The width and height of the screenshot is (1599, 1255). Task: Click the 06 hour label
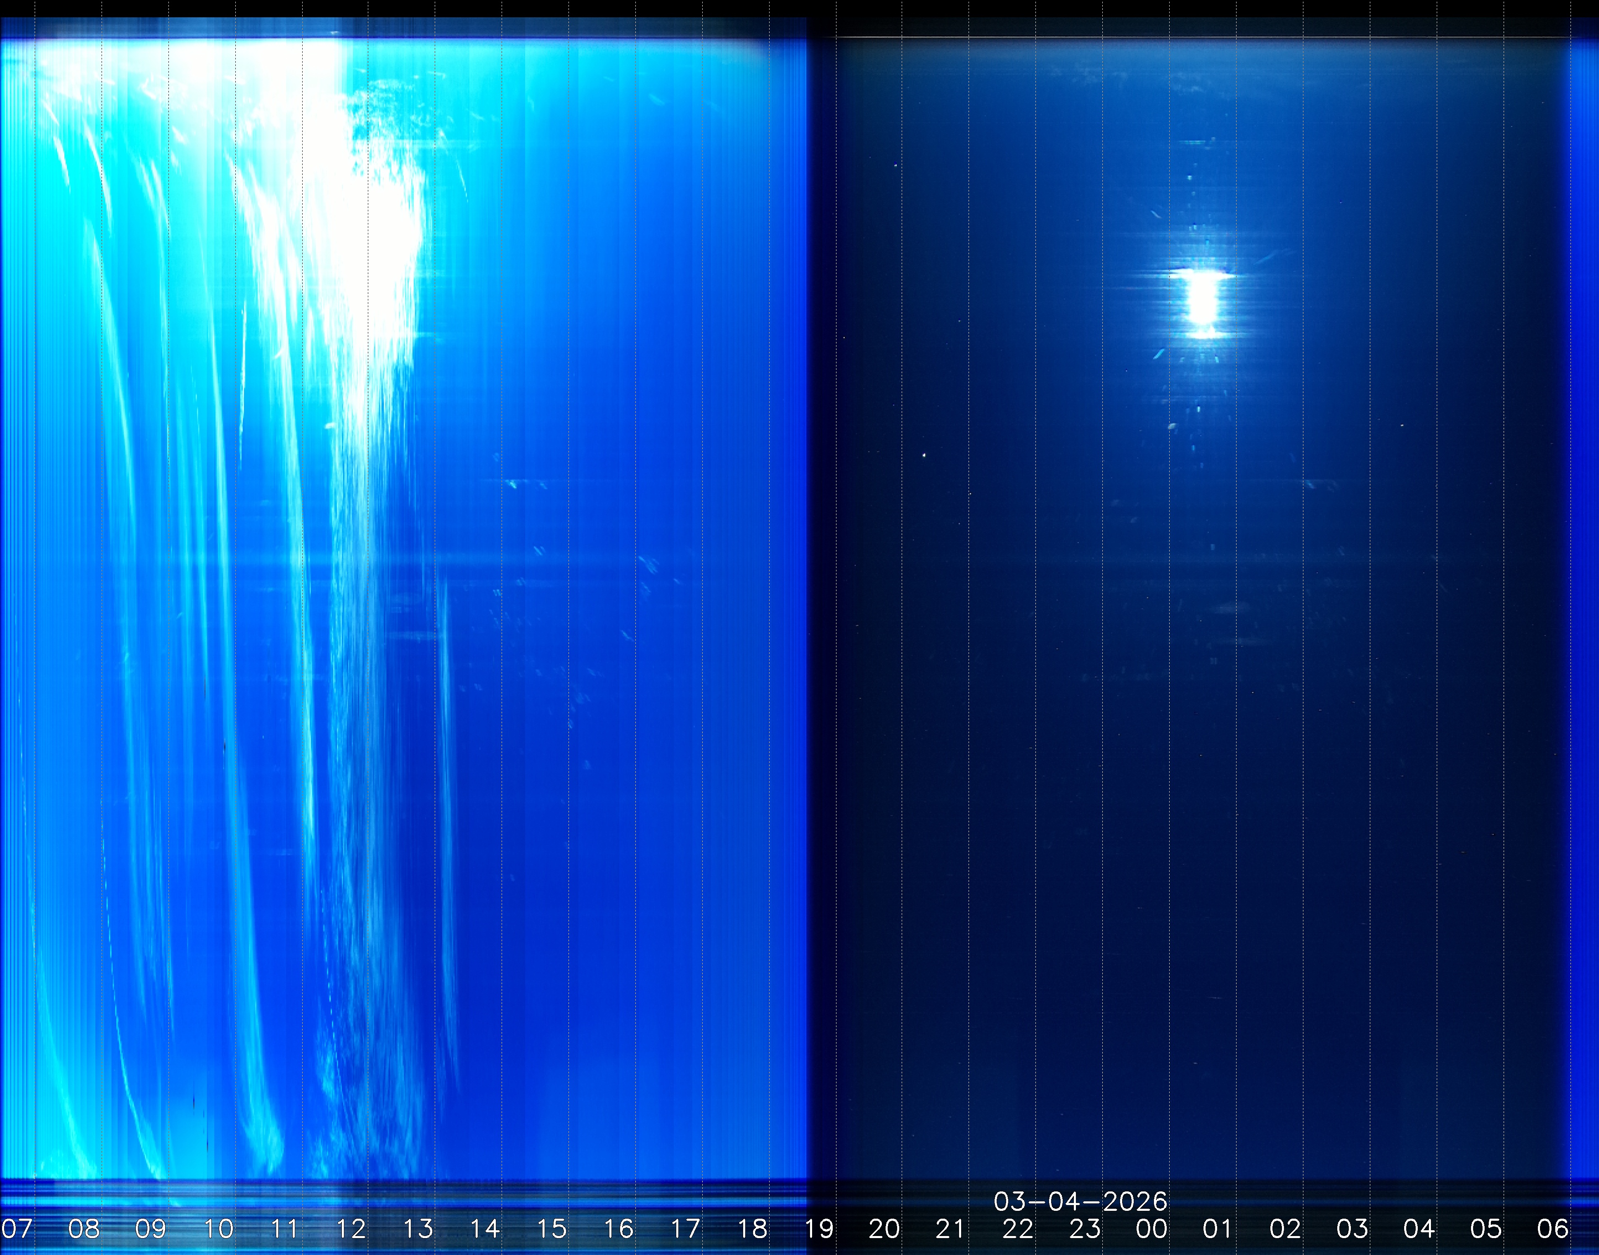click(x=1553, y=1229)
